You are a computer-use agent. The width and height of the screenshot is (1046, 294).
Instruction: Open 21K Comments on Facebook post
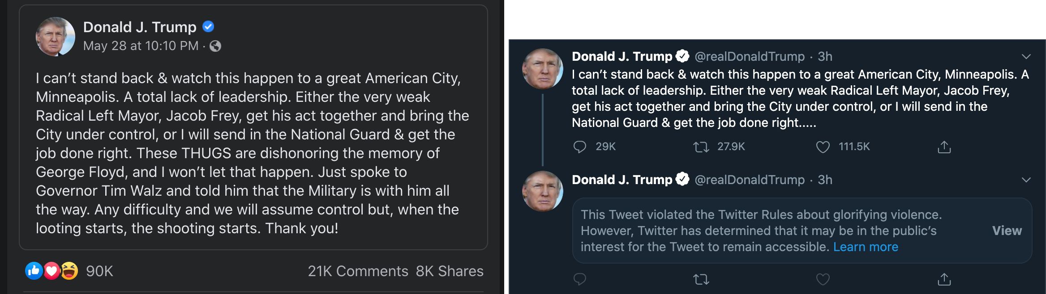point(358,271)
